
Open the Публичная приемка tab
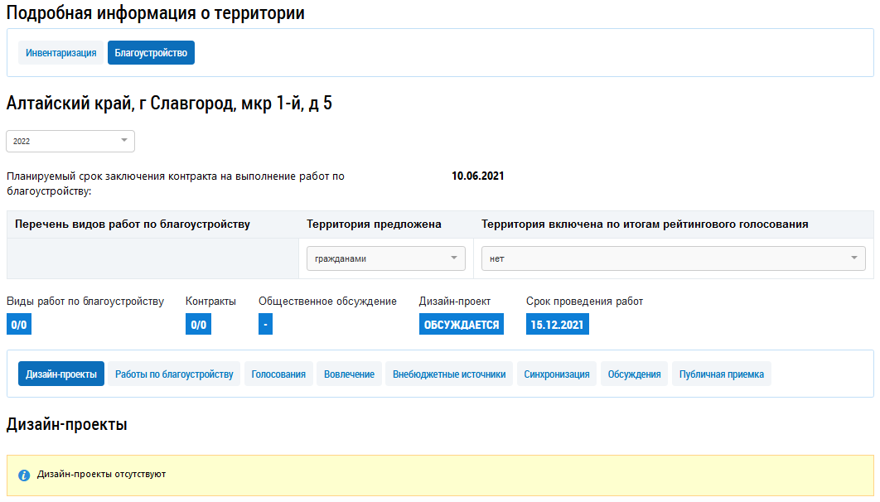pos(722,374)
